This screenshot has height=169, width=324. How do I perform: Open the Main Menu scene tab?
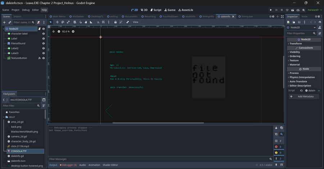click(58, 17)
